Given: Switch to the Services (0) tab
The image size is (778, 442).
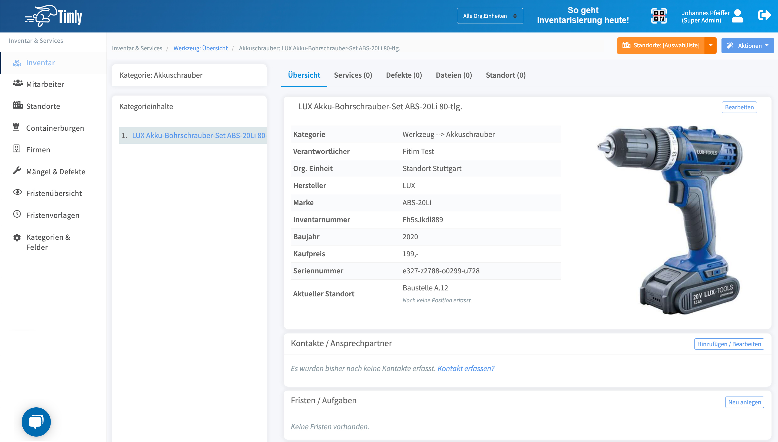Looking at the screenshot, I should [353, 75].
